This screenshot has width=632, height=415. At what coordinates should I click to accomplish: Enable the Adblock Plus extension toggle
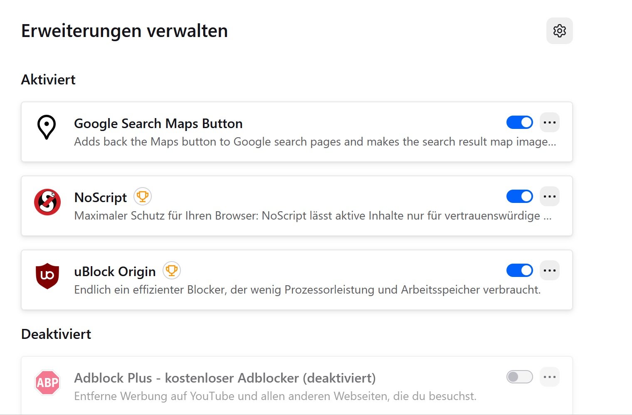pos(519,377)
